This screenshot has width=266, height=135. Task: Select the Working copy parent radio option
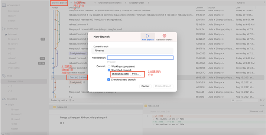[x=109, y=66]
